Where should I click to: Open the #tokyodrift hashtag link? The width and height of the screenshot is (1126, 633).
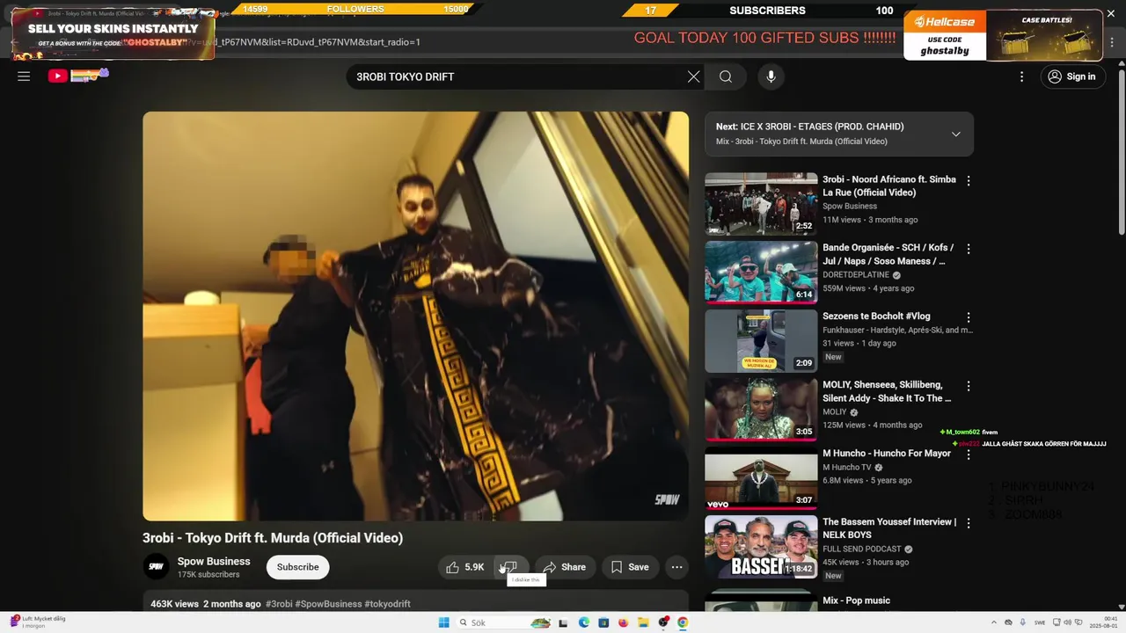387,604
